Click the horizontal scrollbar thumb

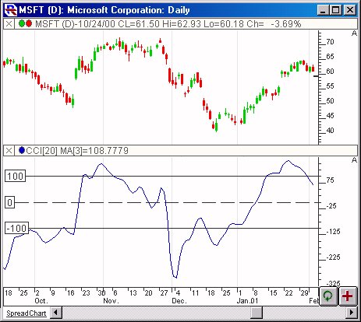click(257, 313)
